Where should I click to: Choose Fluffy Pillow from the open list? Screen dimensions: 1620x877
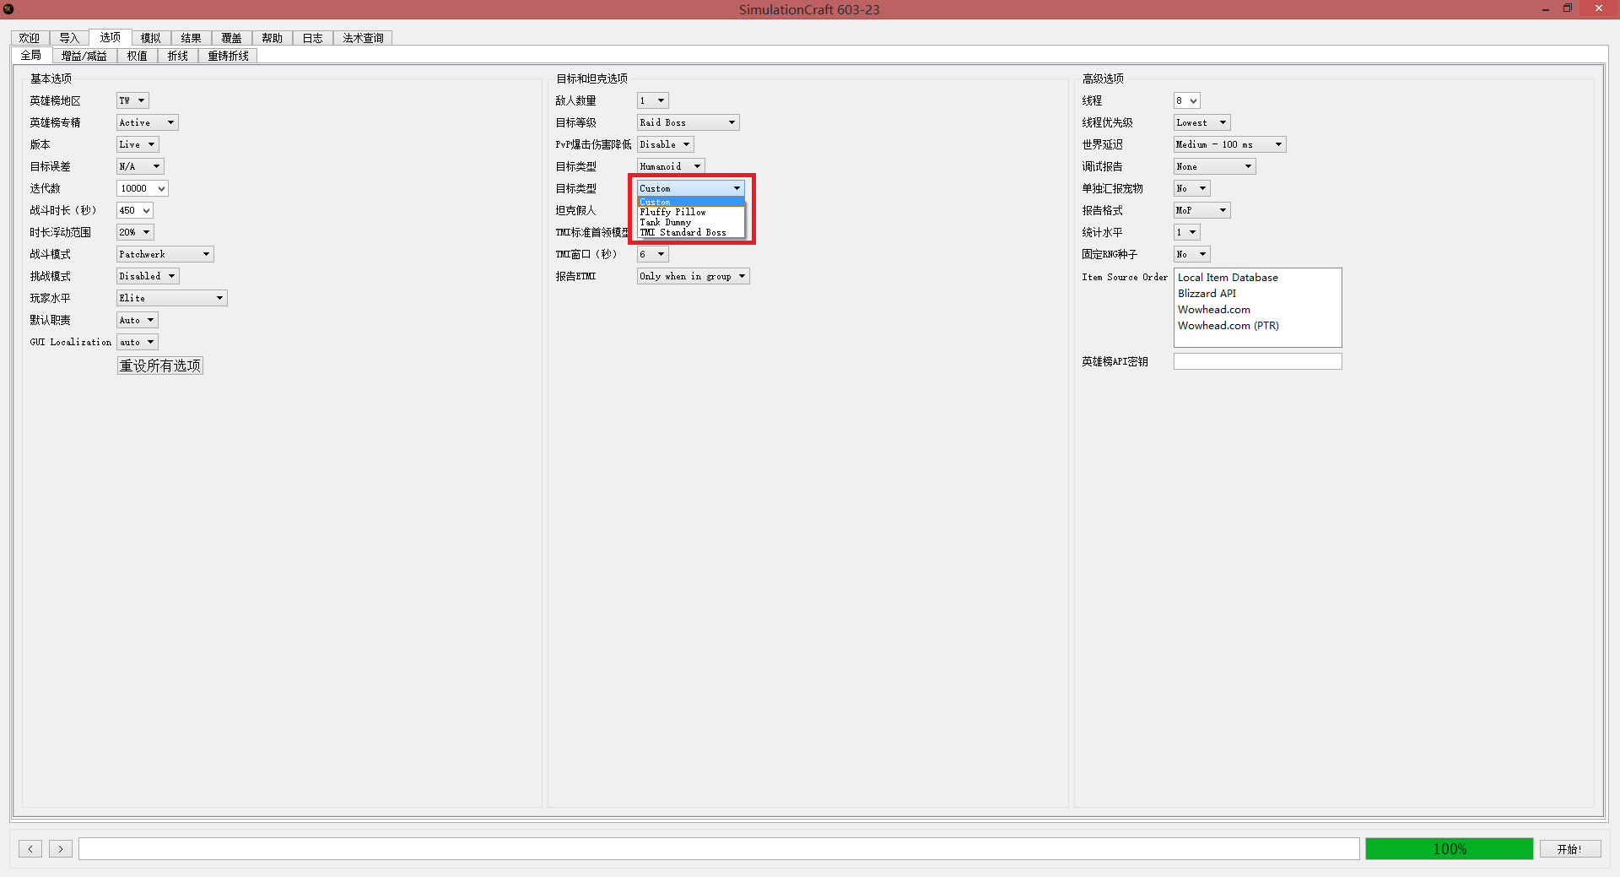coord(691,212)
